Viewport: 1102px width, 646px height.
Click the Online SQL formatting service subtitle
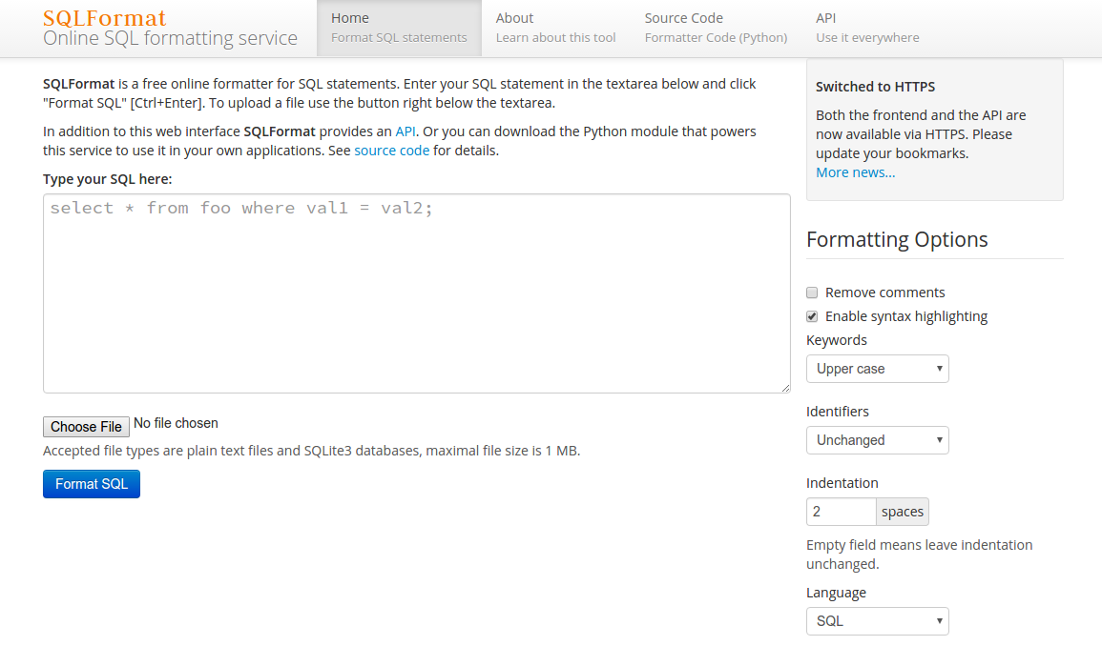(170, 38)
